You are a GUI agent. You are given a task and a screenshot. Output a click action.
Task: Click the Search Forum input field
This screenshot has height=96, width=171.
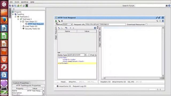coord(150,6)
